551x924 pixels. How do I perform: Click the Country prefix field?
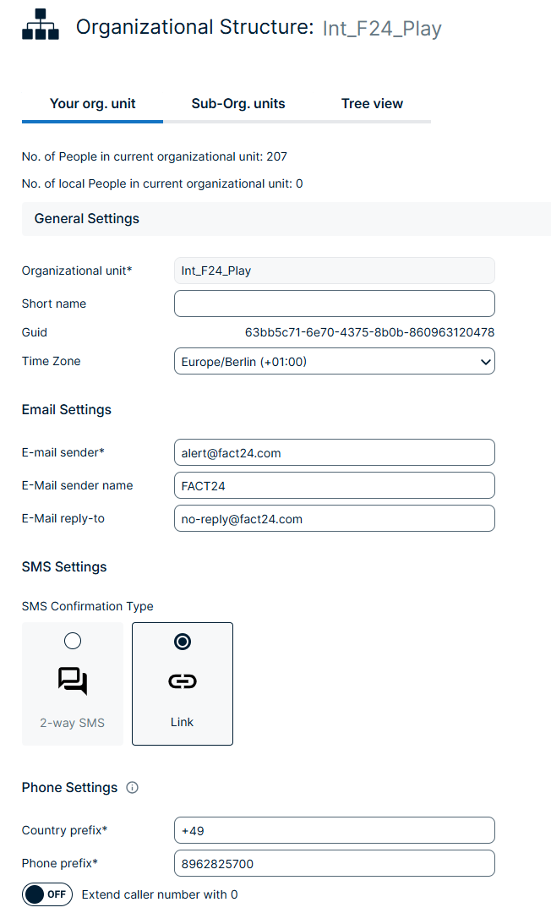pos(334,831)
